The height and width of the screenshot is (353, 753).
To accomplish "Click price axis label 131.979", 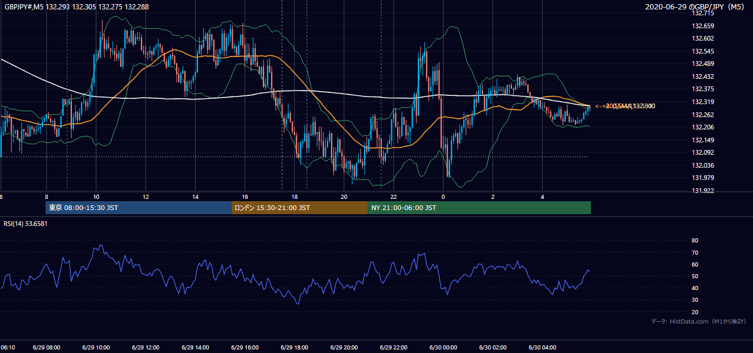I will click(x=702, y=178).
